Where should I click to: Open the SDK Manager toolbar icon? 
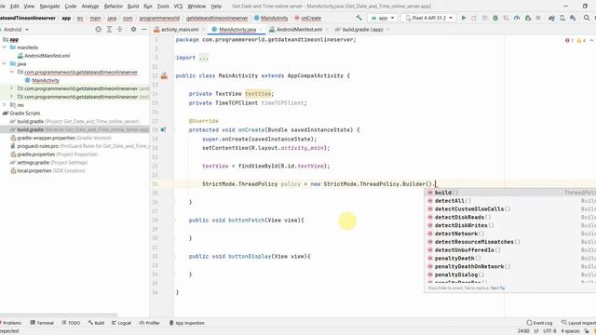(573, 18)
